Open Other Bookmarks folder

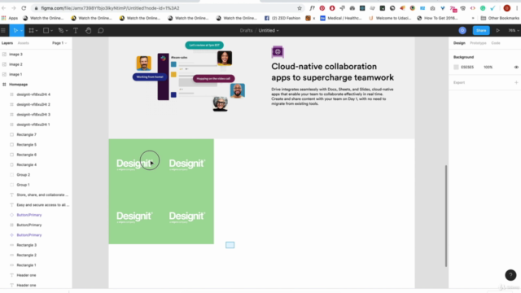coord(500,18)
